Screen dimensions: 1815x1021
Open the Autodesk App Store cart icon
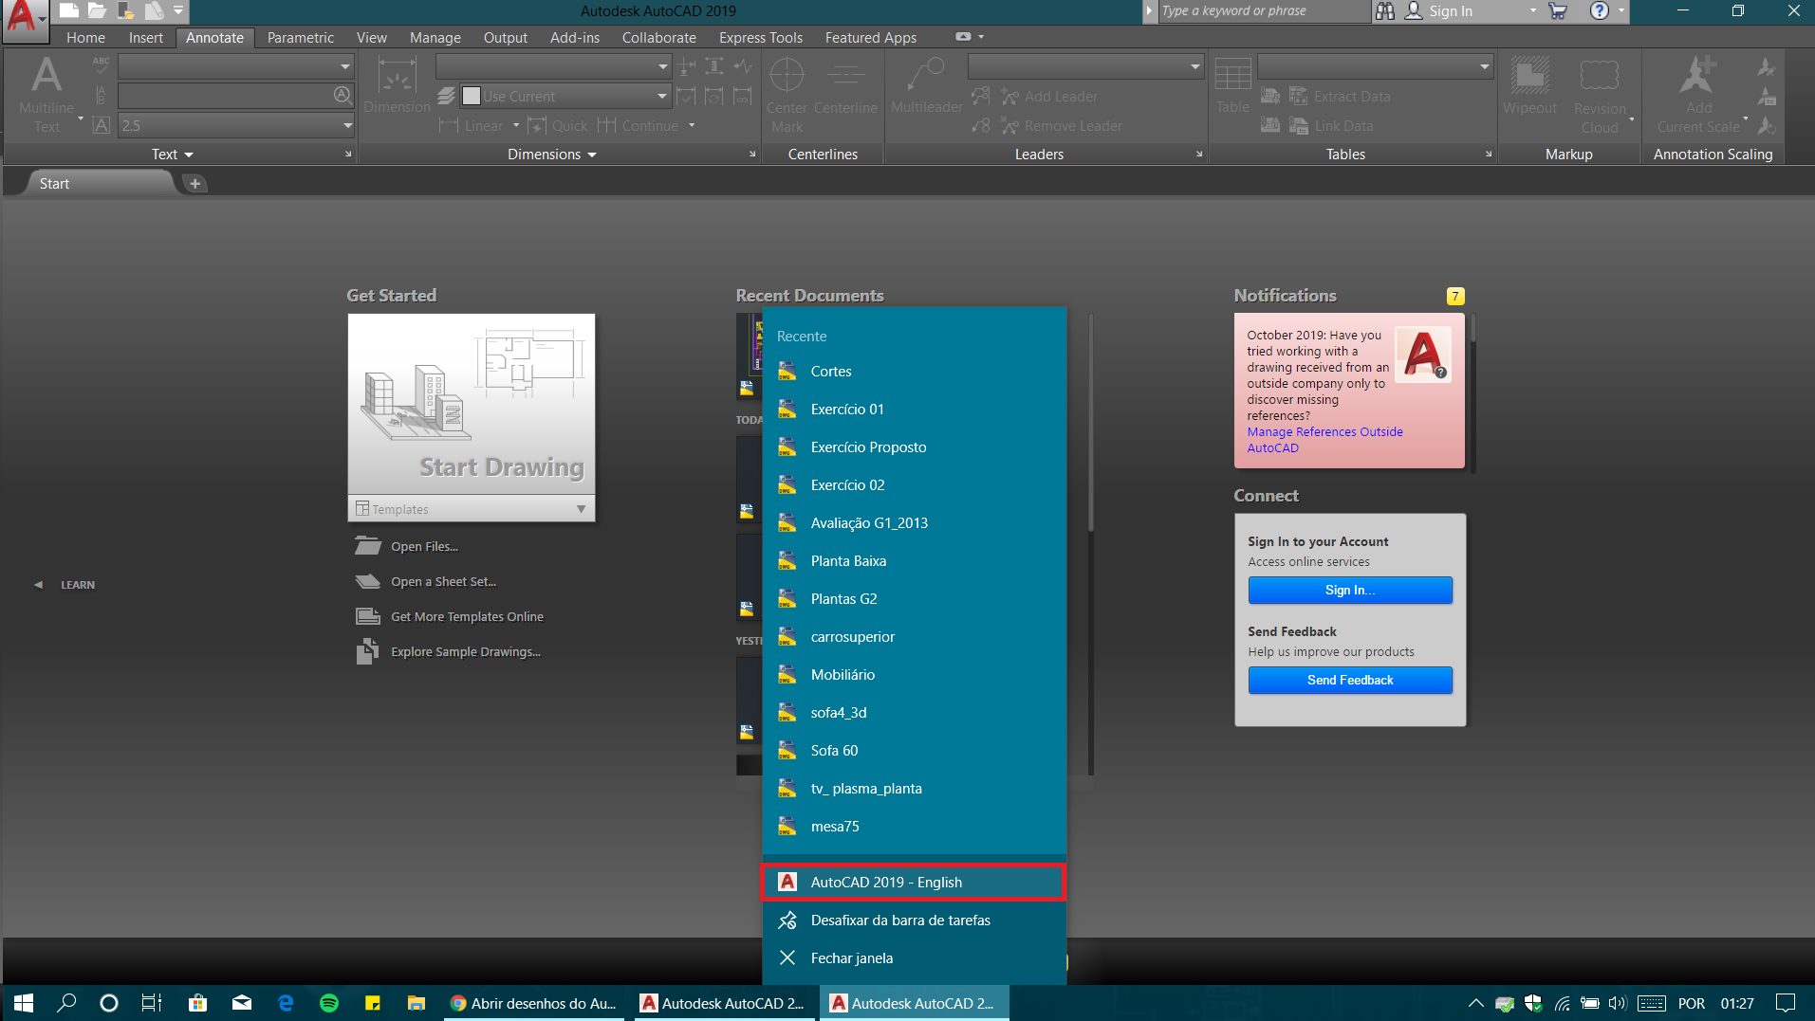tap(1557, 10)
